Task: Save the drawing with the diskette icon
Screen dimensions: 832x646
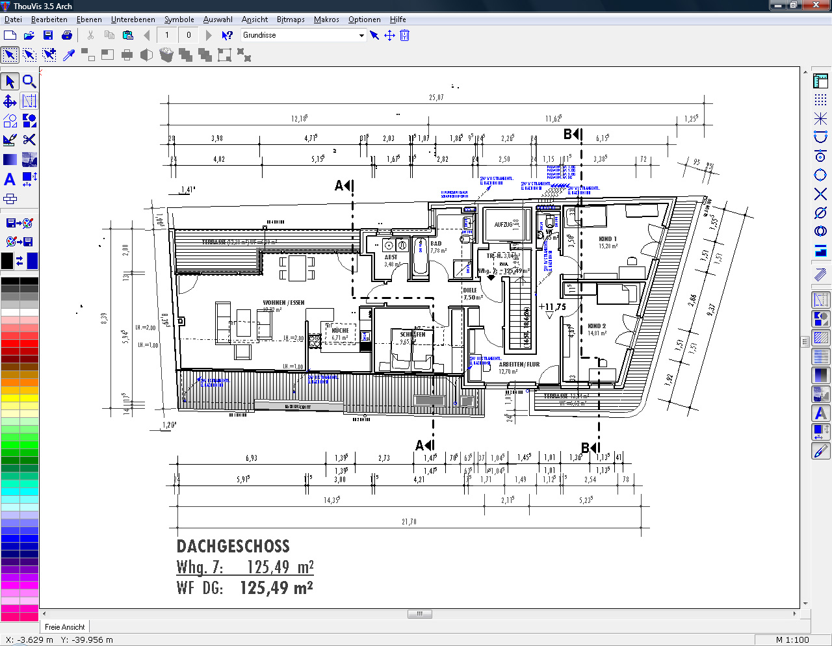Action: 48,35
